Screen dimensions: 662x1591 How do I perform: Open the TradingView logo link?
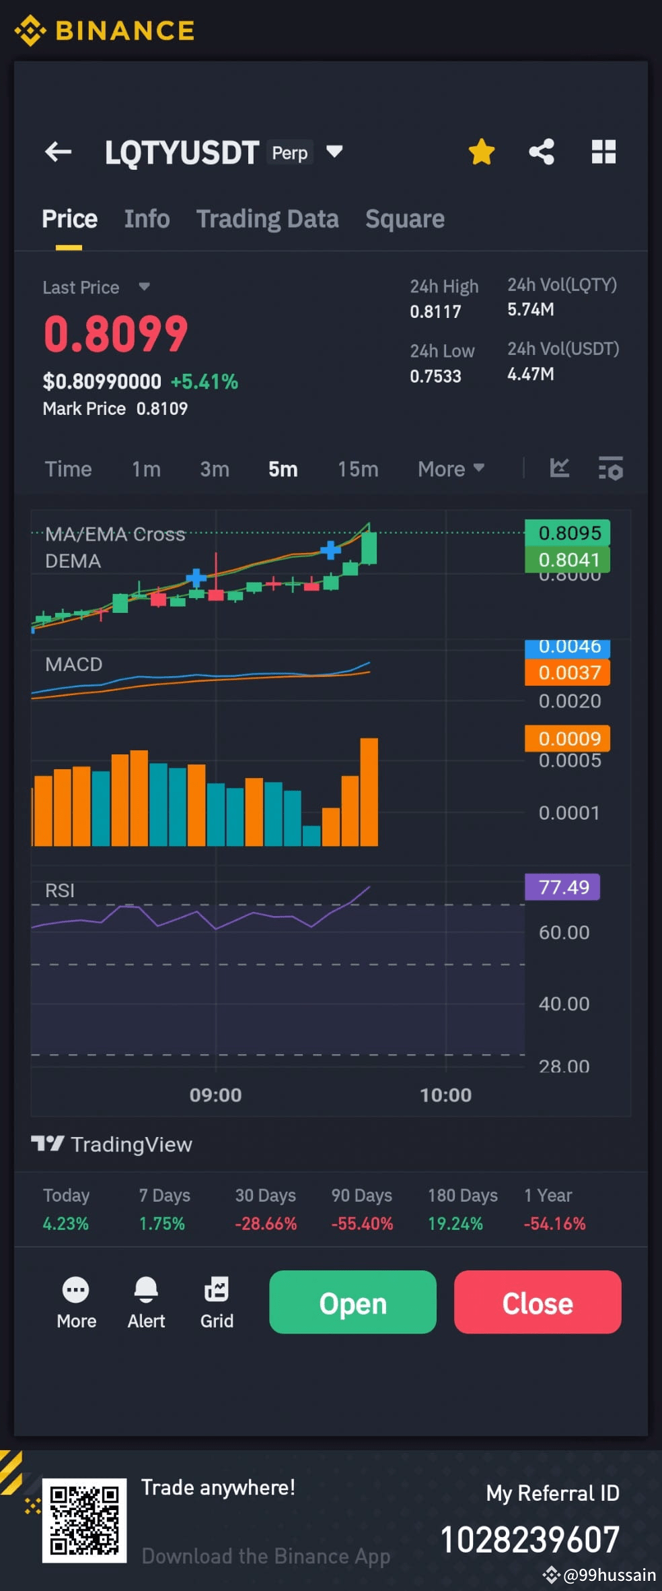click(112, 1144)
